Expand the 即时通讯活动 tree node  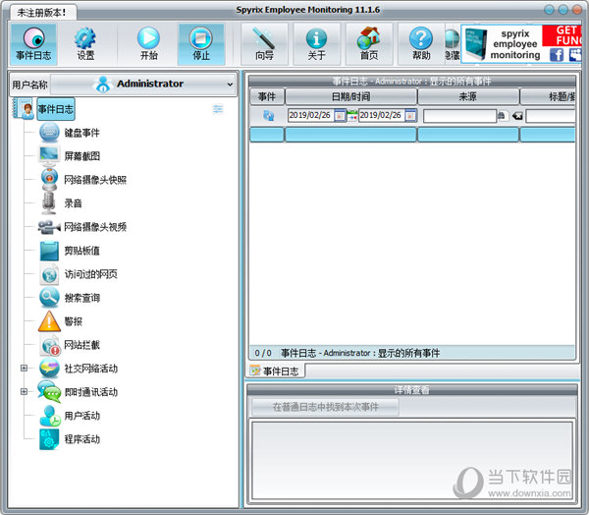24,392
